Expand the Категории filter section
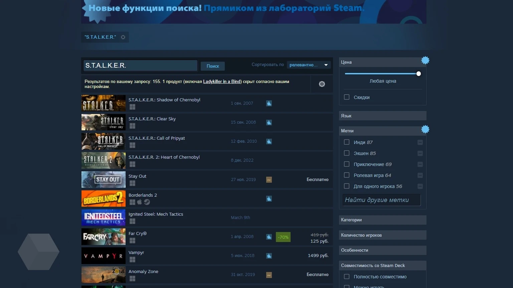The height and width of the screenshot is (288, 513). (382, 220)
